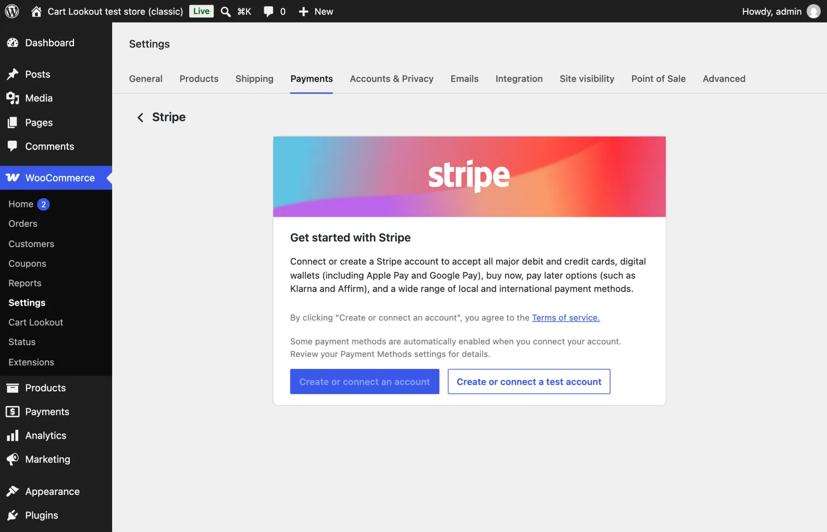
Task: Open Orders in the WooCommerce submenu
Action: 23,223
